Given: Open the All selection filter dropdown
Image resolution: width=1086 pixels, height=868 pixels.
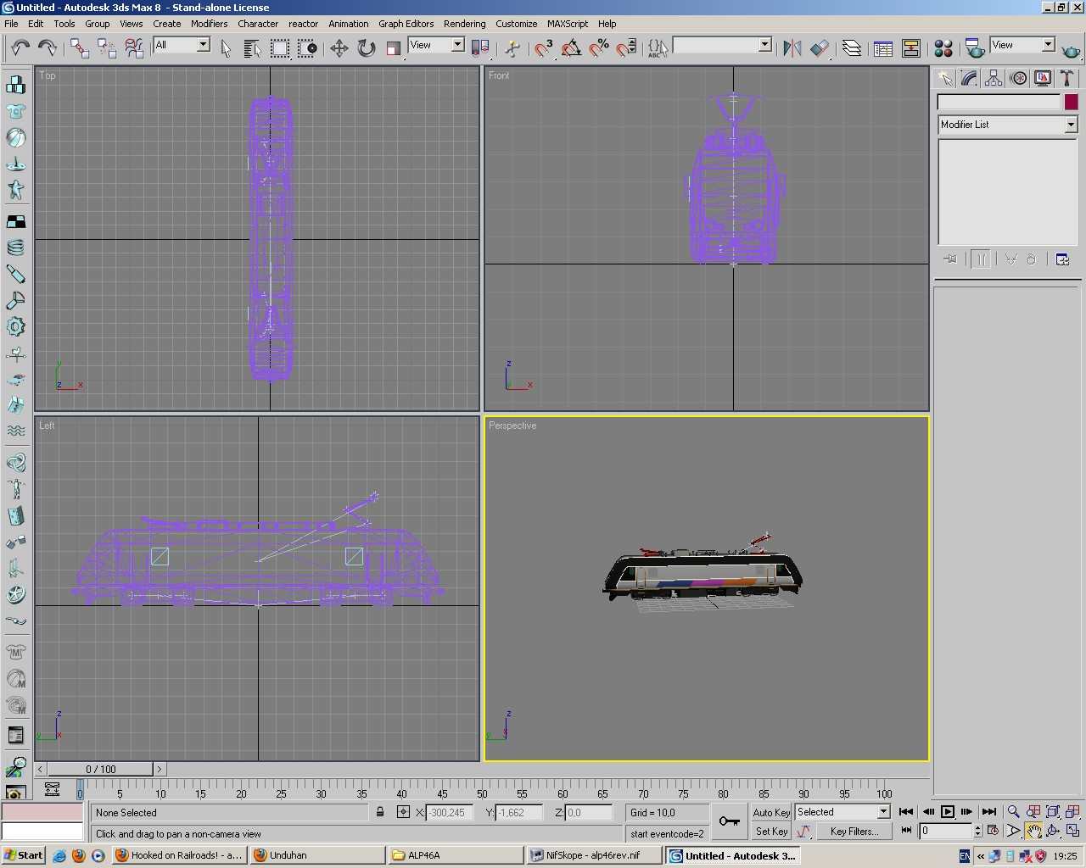Looking at the screenshot, I should pyautogui.click(x=204, y=45).
